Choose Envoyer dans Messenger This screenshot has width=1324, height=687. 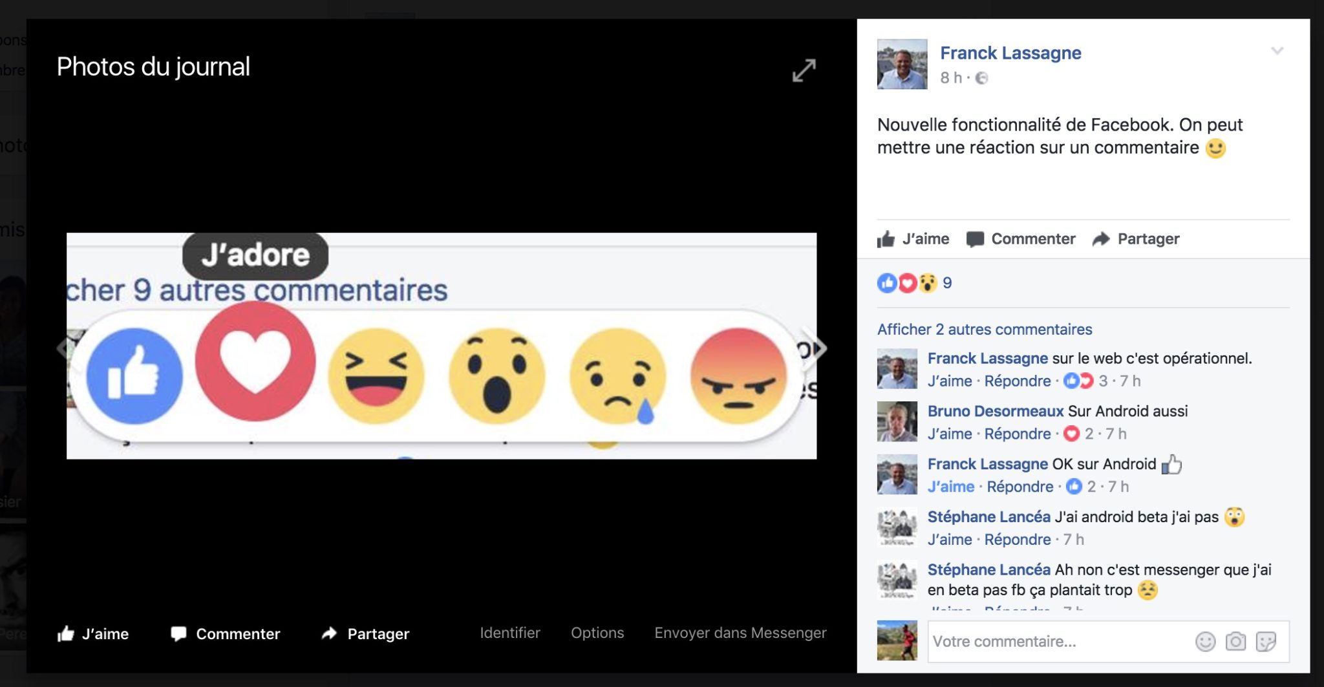741,633
